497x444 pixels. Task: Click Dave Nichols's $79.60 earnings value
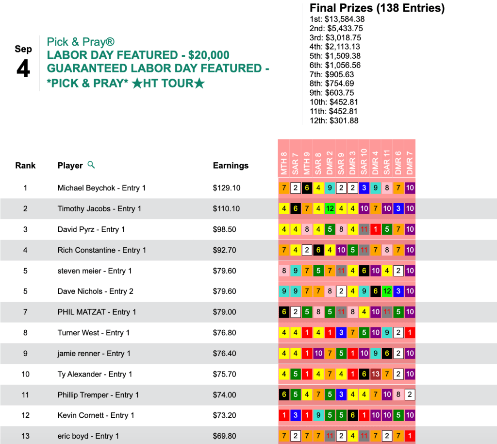225,291
